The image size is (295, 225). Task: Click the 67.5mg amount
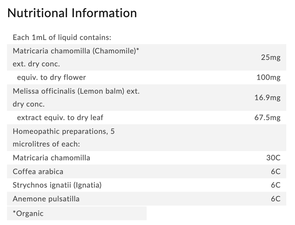[x=267, y=118]
